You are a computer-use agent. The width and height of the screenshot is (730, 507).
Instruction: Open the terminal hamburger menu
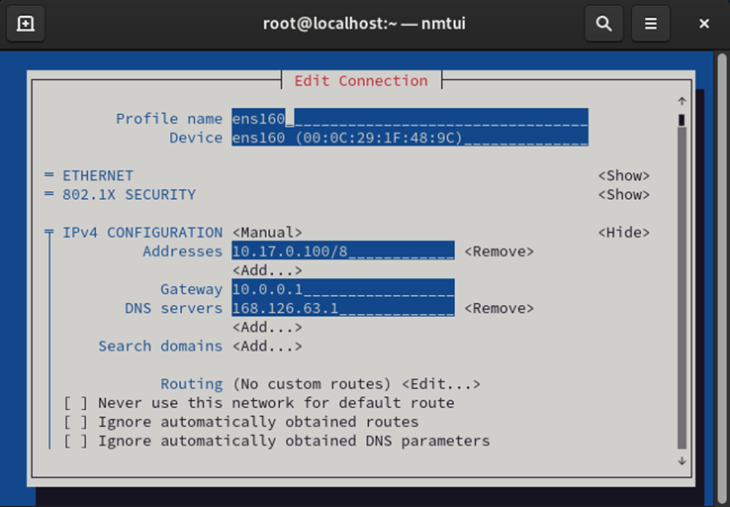651,24
